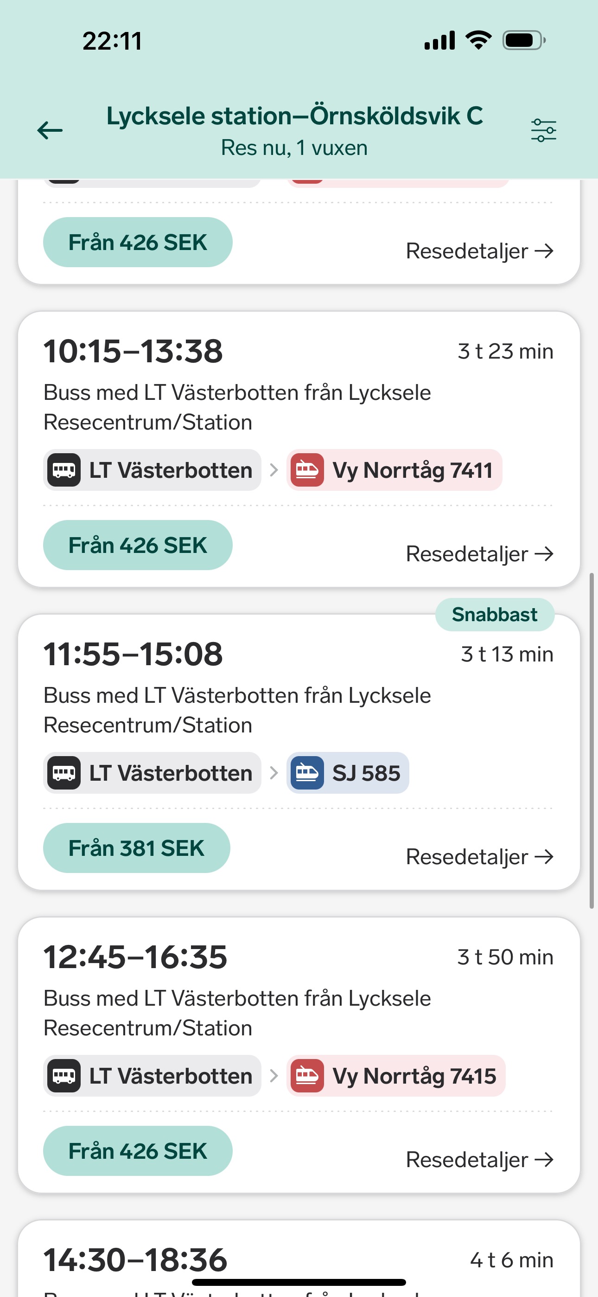The image size is (598, 1297).
Task: Open Resedetaljer for the 12:45–16:35 trip
Action: coord(479,1160)
